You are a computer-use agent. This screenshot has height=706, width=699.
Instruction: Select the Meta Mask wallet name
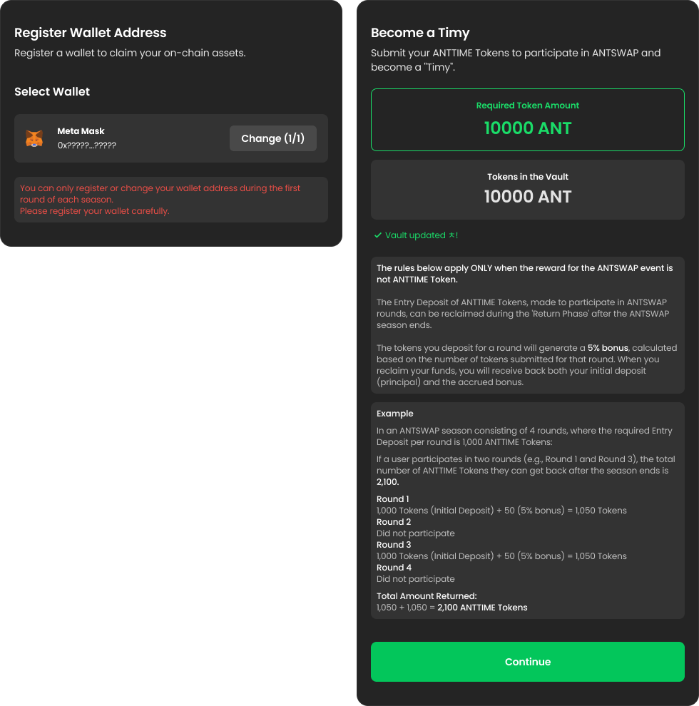point(81,131)
